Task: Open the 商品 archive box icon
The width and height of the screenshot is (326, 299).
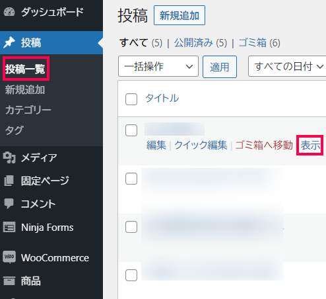Action: click(9, 281)
